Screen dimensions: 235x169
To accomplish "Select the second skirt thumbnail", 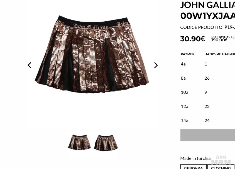I will coord(106,143).
